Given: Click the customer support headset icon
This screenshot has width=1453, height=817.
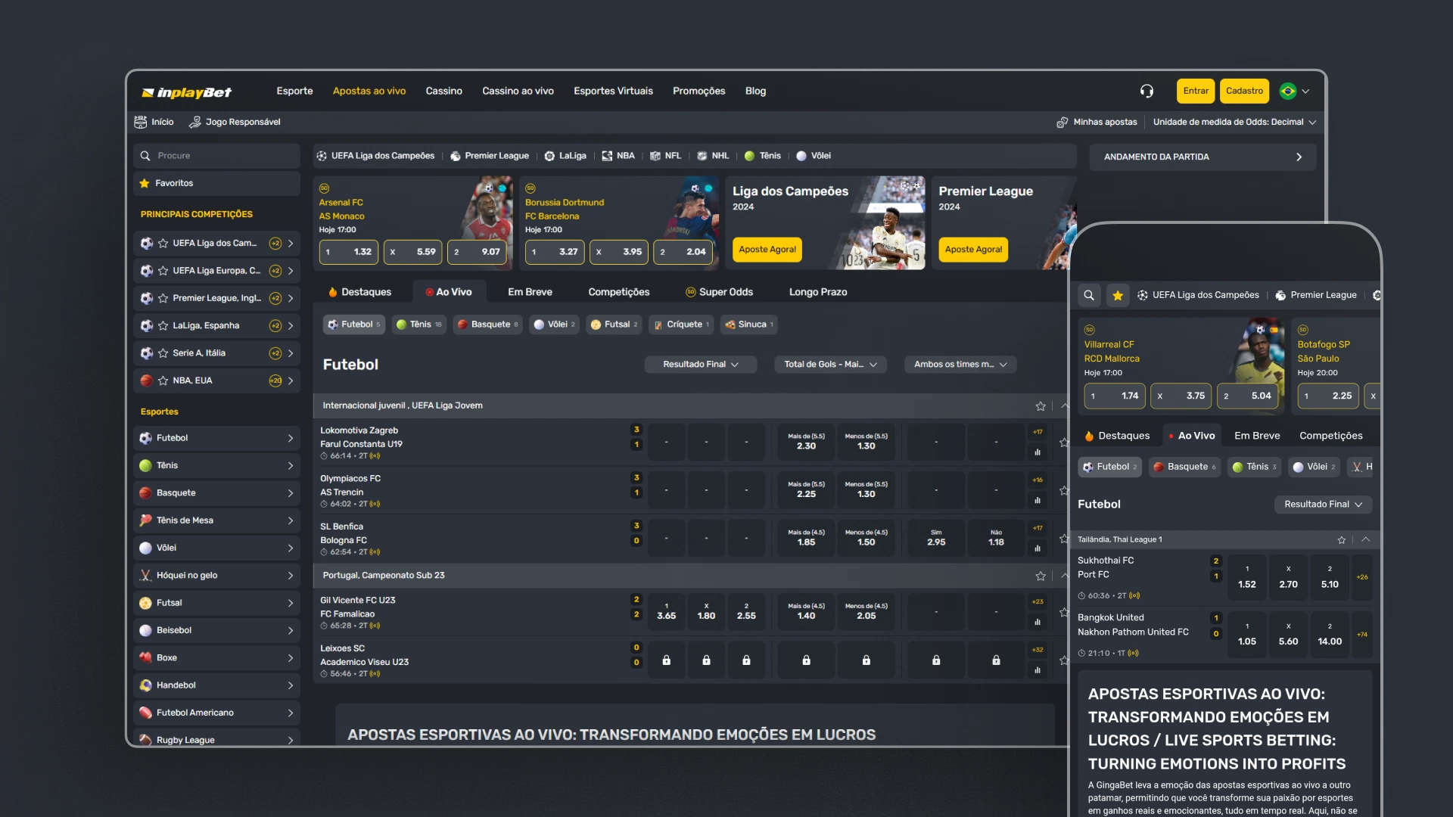Looking at the screenshot, I should click(x=1147, y=91).
